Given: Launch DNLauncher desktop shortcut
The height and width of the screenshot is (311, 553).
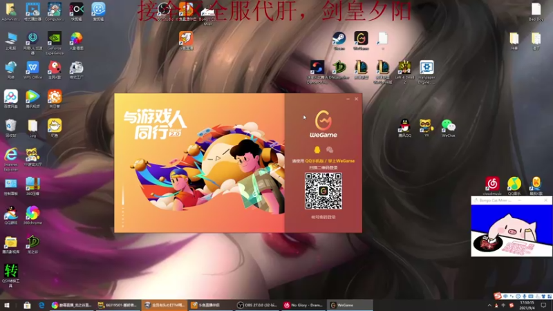Looking at the screenshot, I should [x=339, y=70].
